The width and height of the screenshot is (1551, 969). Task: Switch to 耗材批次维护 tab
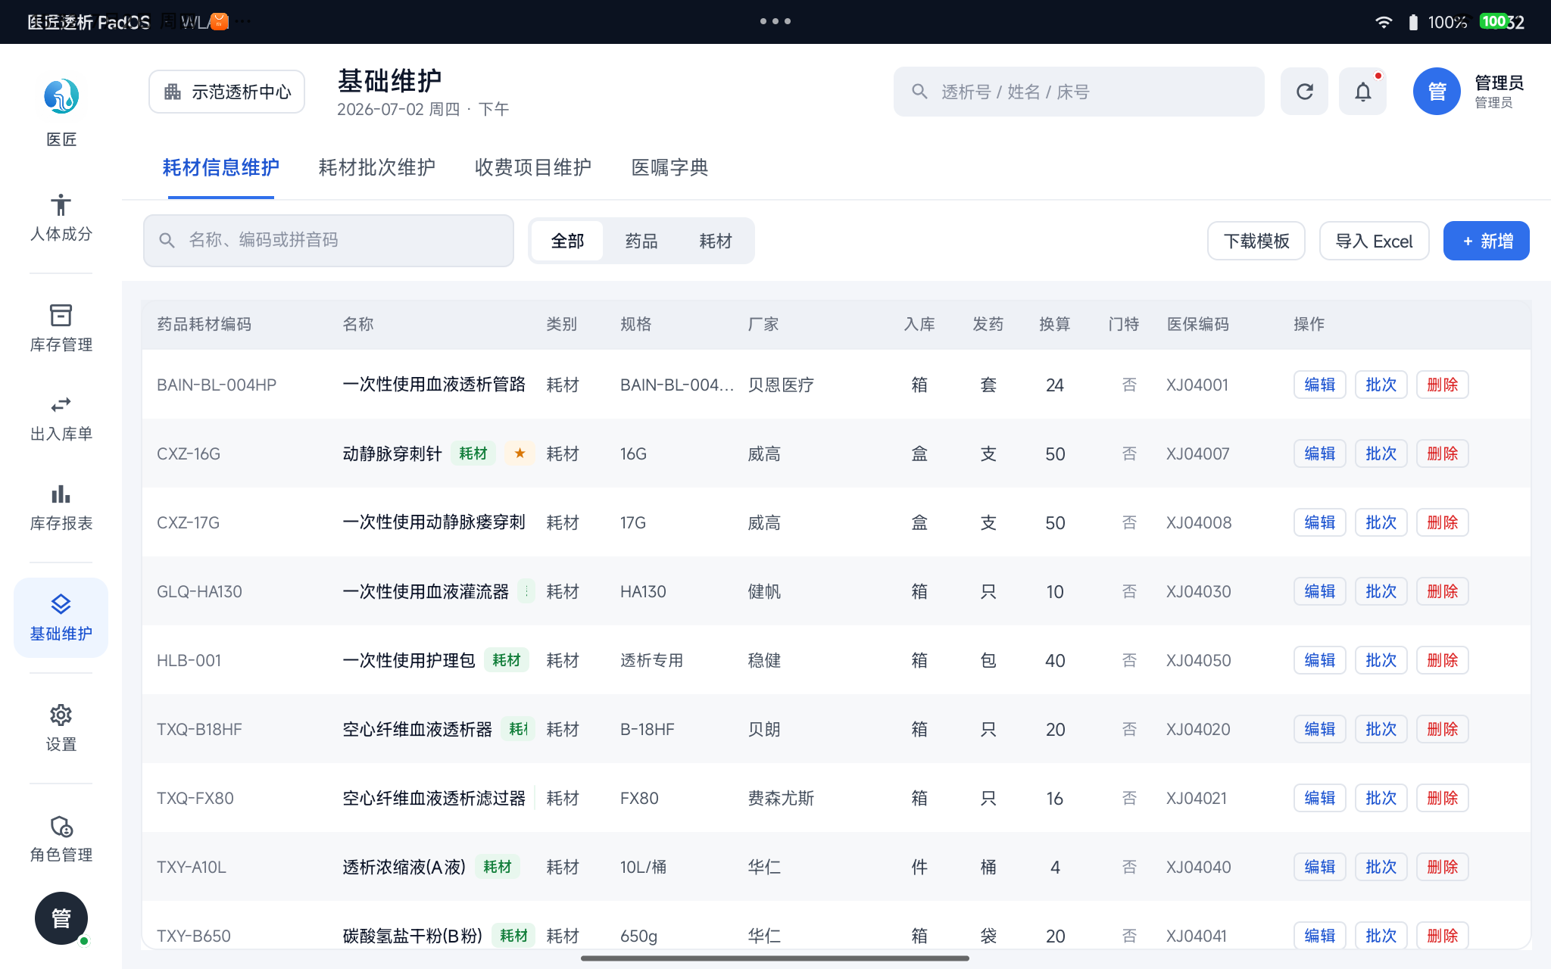tap(376, 167)
